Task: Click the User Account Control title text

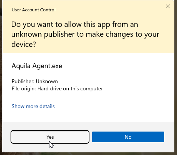Action: pyautogui.click(x=34, y=10)
